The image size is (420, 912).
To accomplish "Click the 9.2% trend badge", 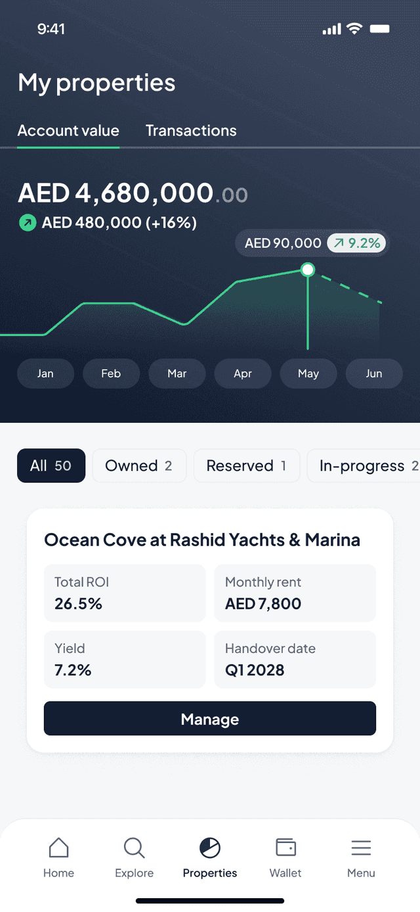I will click(x=357, y=243).
